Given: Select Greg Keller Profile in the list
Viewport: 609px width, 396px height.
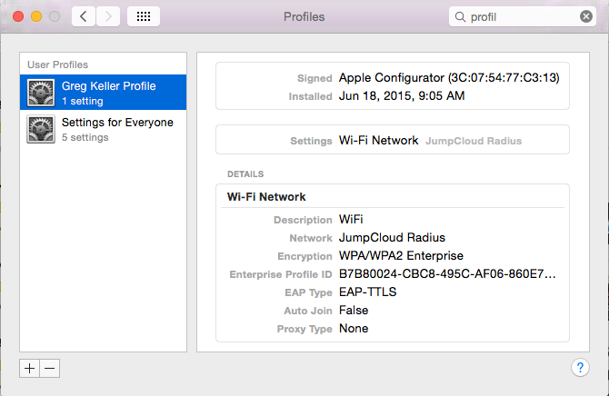Looking at the screenshot, I should (104, 93).
